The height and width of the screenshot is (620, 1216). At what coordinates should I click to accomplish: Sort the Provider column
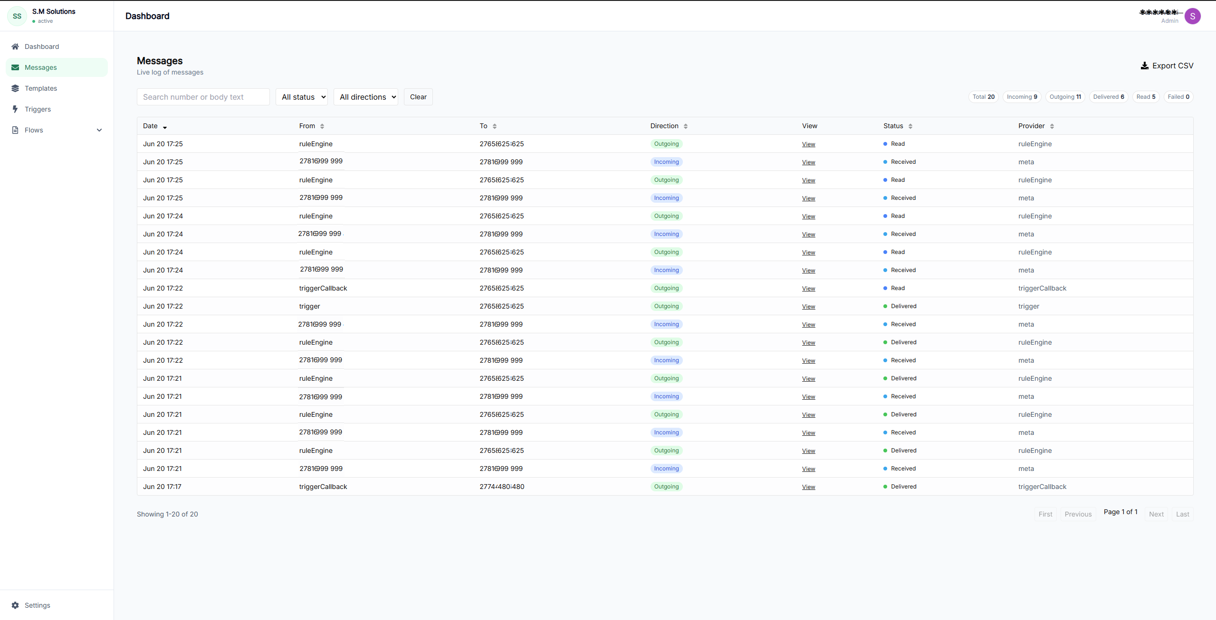(x=1052, y=126)
